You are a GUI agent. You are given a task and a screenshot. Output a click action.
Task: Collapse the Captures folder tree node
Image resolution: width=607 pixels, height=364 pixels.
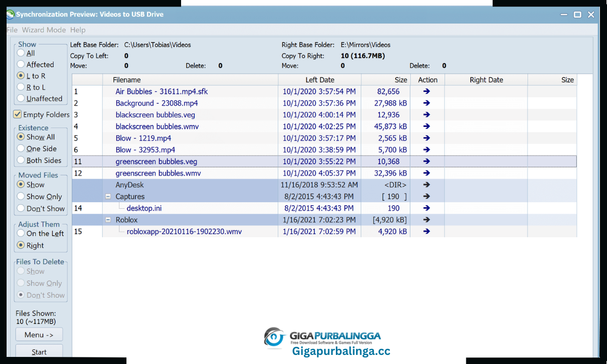(x=108, y=197)
